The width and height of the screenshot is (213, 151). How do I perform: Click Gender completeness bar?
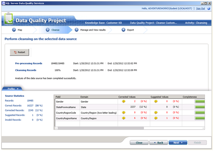point(200,101)
